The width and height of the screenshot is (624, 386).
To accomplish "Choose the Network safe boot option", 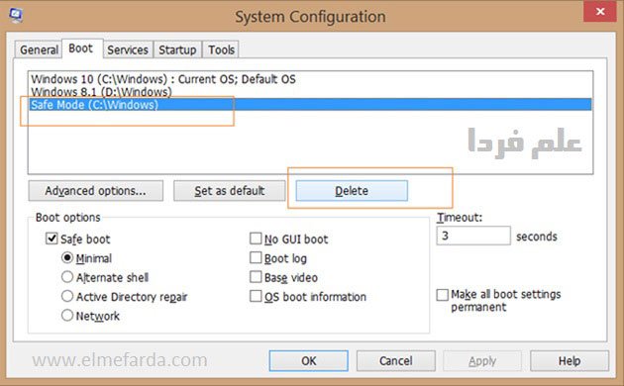I will click(67, 316).
